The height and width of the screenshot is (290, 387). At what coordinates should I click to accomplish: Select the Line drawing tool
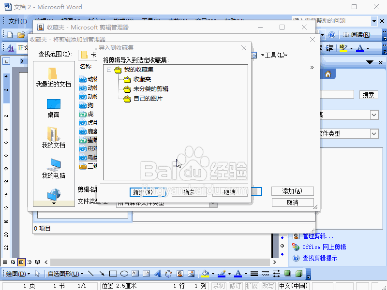click(x=90, y=274)
